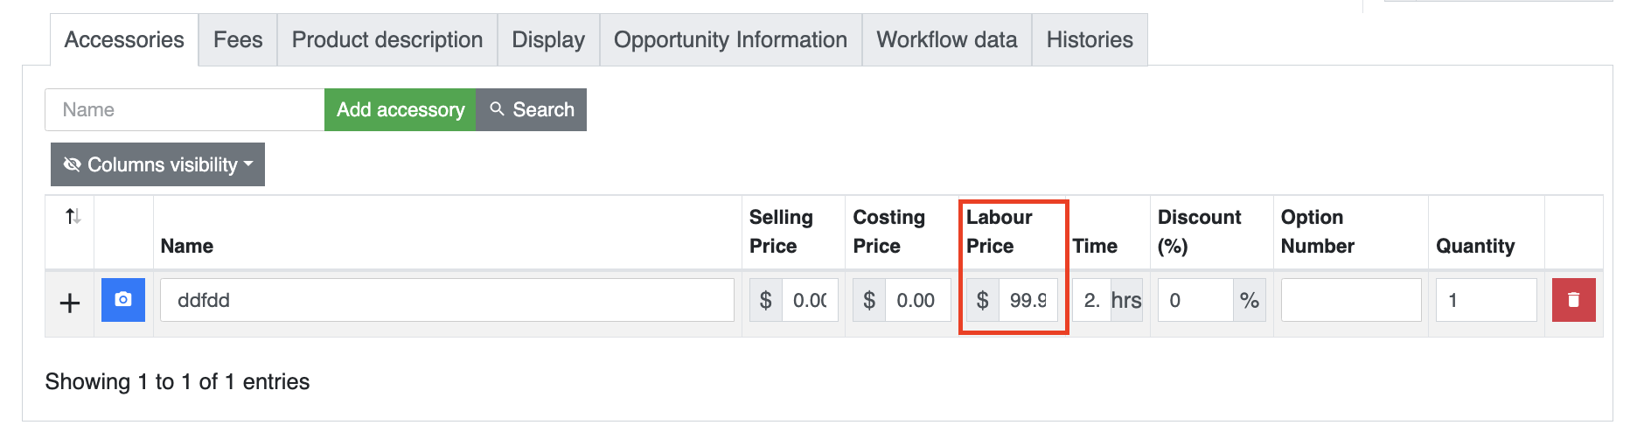
Task: View the Histories tab
Action: 1089,40
